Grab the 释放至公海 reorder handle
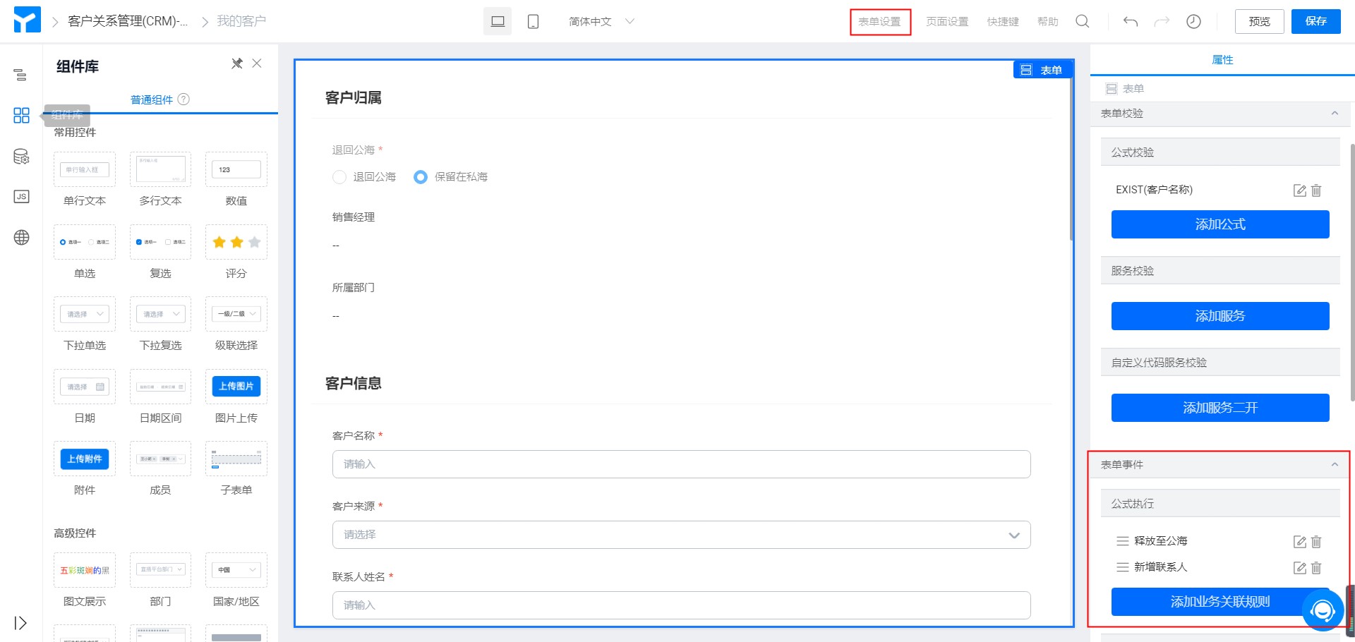Screen dimensions: 1355x642 pos(1122,541)
